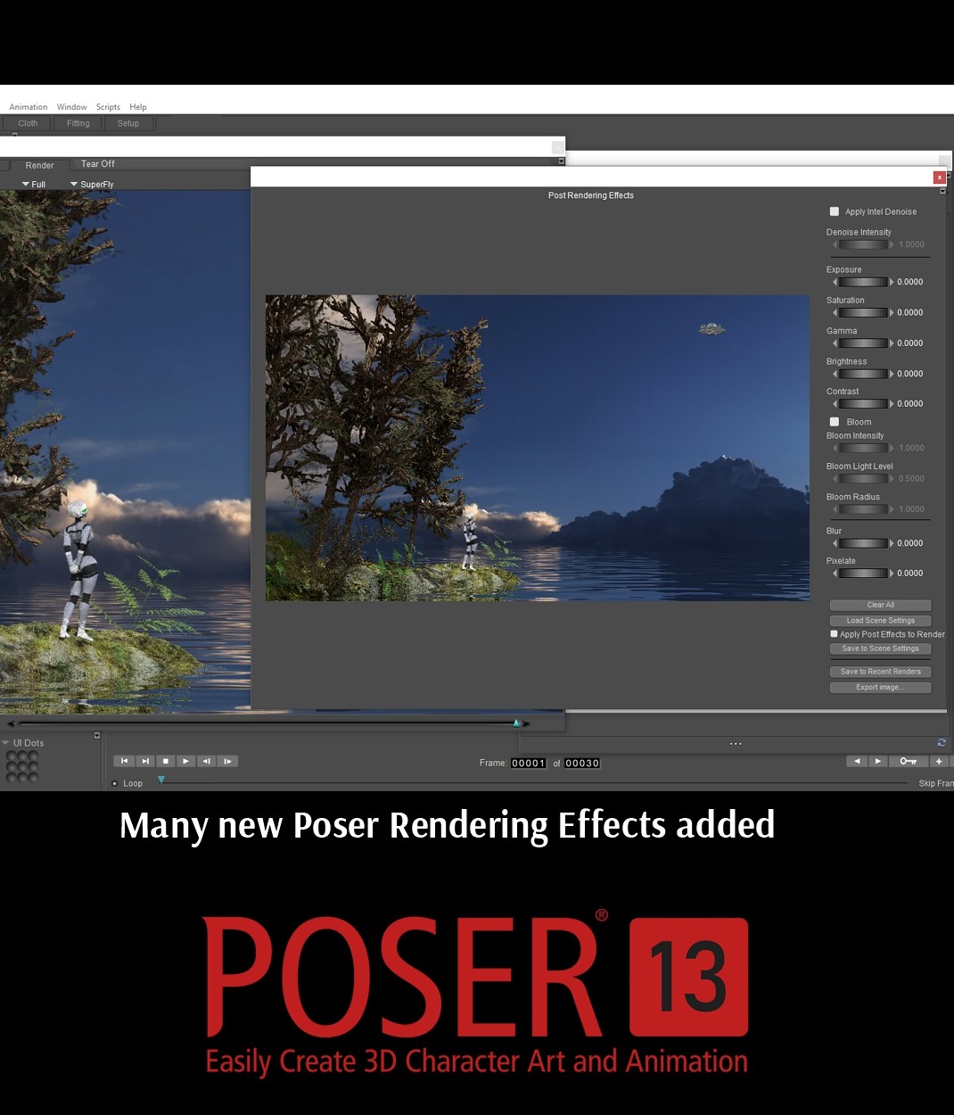954x1115 pixels.
Task: Increase Exposure with right arrow
Action: [x=892, y=282]
